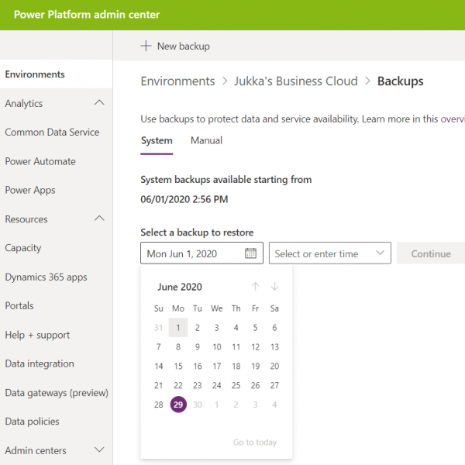Open Data gateways (preview)
465x465 pixels.
pyautogui.click(x=57, y=393)
